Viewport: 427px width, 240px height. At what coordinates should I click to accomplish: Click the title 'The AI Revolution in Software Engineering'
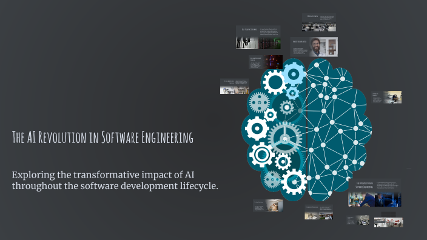pos(103,137)
